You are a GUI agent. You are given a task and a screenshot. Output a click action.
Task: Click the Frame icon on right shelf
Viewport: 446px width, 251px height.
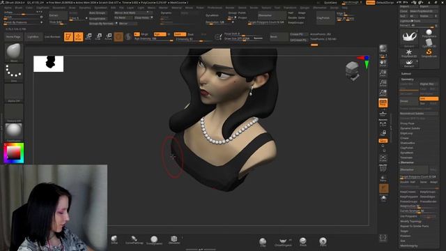click(383, 158)
